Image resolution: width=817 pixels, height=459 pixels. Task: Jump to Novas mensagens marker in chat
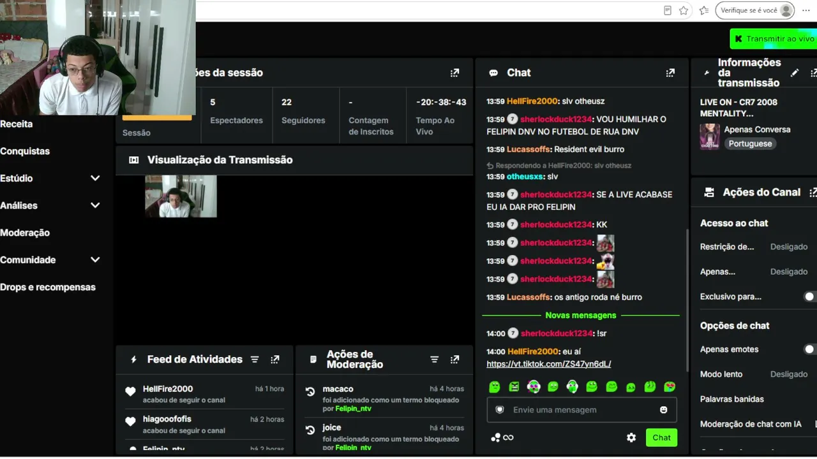click(581, 316)
